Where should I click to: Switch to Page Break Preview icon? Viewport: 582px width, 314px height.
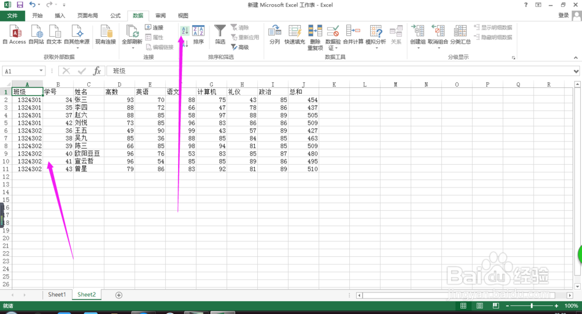tap(495, 306)
